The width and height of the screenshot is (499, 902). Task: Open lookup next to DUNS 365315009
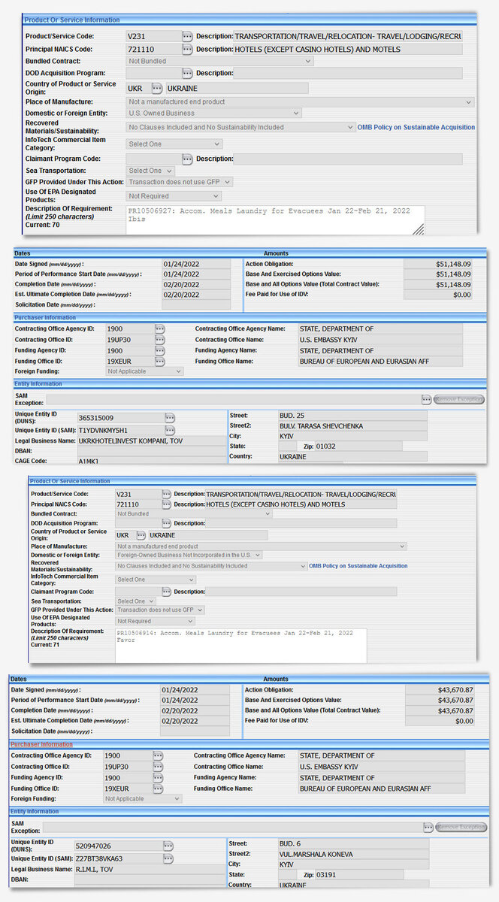click(170, 418)
